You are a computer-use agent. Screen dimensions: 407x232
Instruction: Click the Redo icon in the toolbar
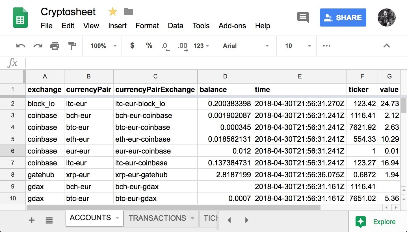(x=38, y=46)
